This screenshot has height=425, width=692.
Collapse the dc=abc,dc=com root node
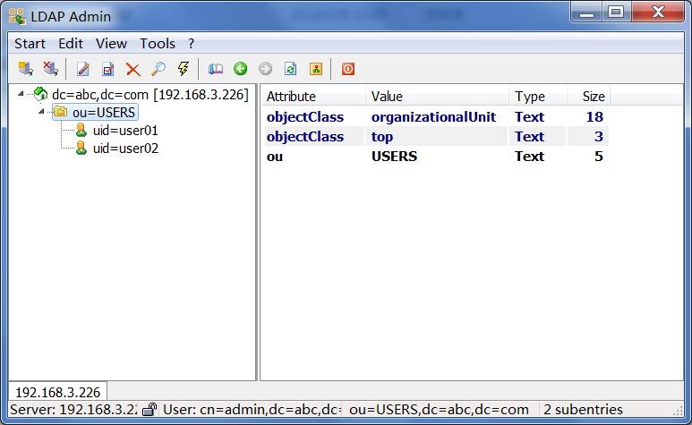tap(21, 93)
